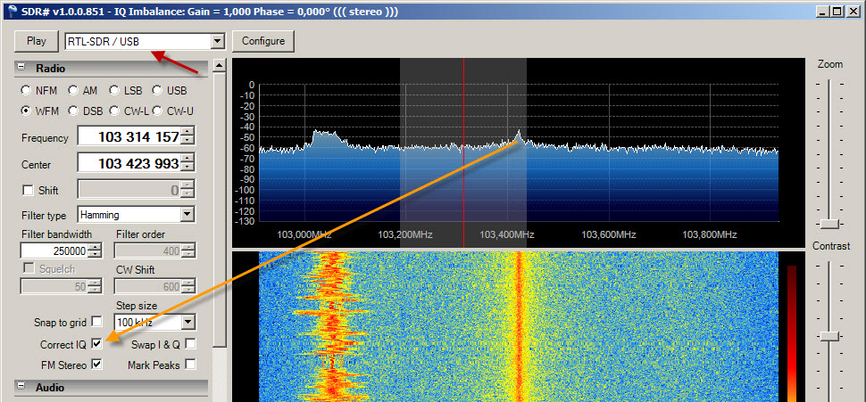
Task: Open the Step size 100 kHz dropdown
Action: 187,322
